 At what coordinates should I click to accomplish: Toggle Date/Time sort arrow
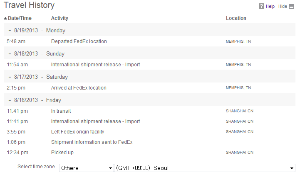5,18
